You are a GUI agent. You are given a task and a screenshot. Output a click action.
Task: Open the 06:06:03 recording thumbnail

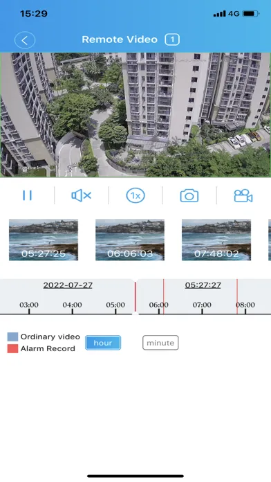[130, 240]
